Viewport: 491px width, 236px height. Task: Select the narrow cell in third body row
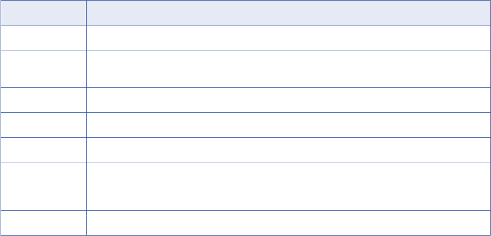43,100
